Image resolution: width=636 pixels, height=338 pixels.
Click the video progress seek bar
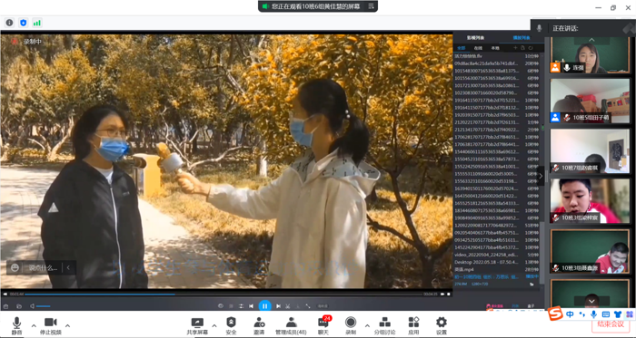224,295
